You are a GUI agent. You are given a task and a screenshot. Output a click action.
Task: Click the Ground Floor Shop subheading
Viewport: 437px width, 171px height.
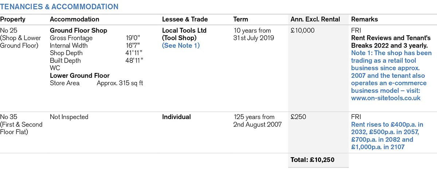pos(78,30)
